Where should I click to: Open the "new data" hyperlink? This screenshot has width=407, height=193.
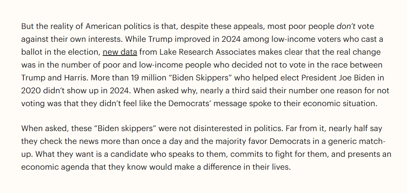pos(120,52)
